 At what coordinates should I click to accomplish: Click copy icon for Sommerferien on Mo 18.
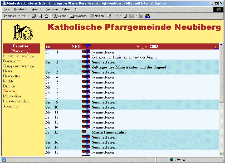point(88,152)
